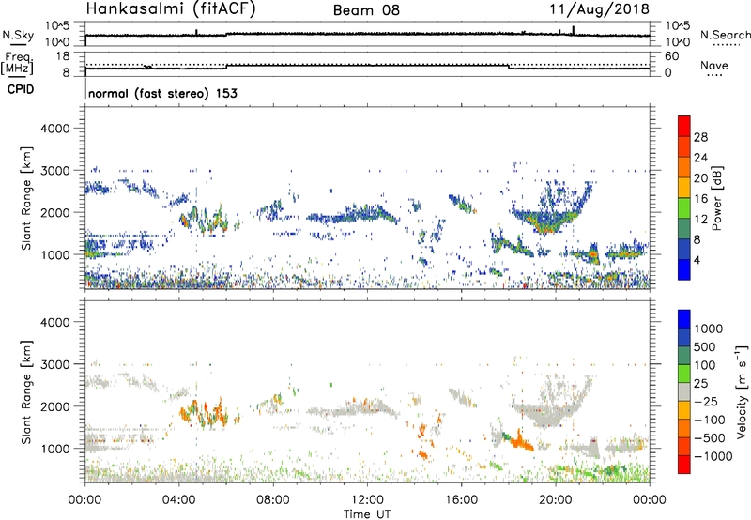
Task: Click the CPID label
Action: 21,89
